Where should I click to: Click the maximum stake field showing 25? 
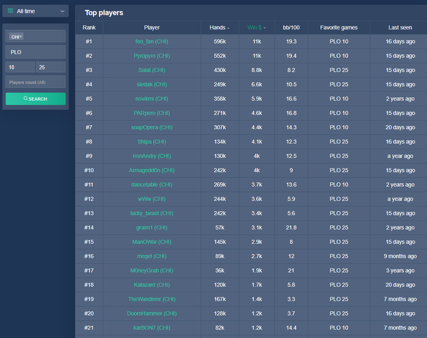[x=51, y=67]
